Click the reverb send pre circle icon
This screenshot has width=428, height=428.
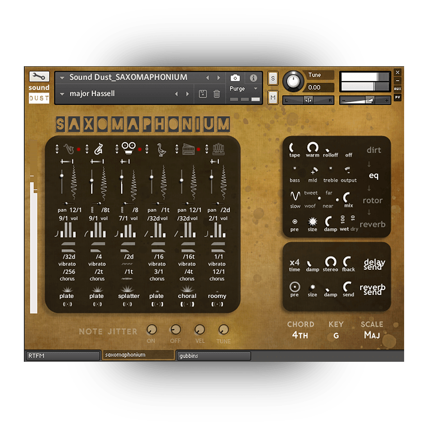pyautogui.click(x=295, y=287)
